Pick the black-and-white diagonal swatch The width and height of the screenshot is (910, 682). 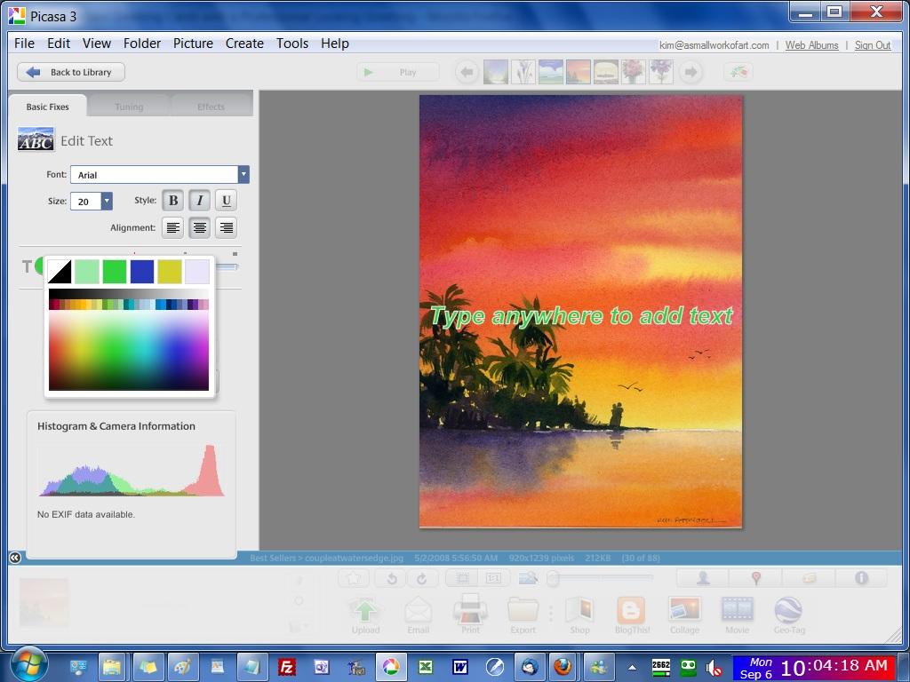[60, 272]
